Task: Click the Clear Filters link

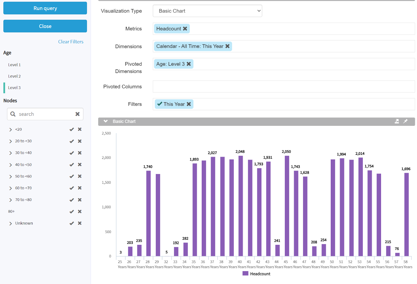Action: pyautogui.click(x=71, y=42)
